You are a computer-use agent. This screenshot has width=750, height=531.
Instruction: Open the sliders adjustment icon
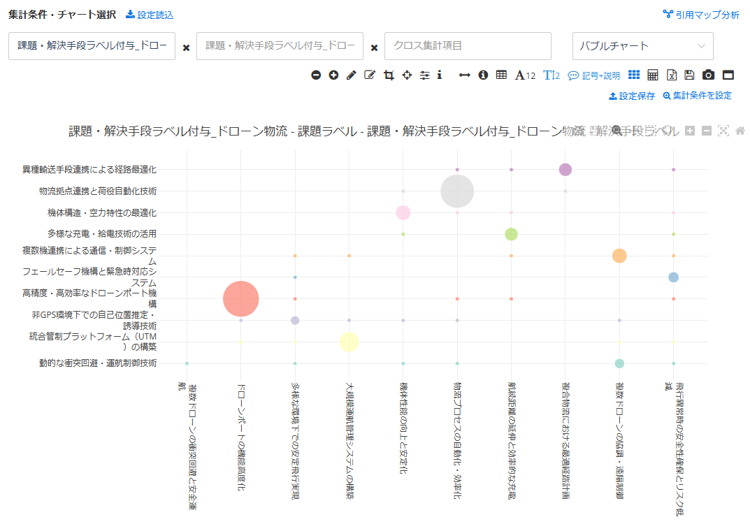[x=424, y=75]
